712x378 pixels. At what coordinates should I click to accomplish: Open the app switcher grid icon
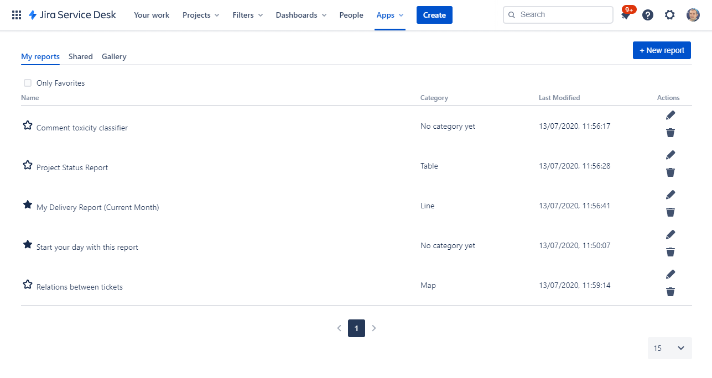click(17, 15)
